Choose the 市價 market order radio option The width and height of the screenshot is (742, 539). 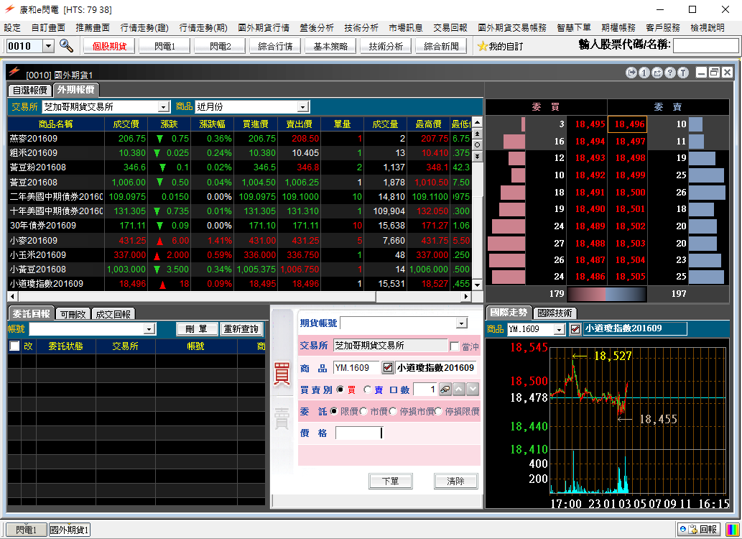click(x=363, y=411)
